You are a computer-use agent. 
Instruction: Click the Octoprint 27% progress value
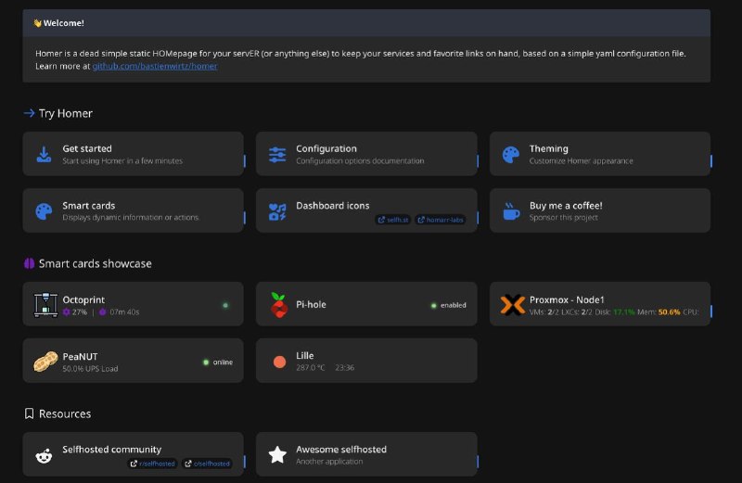pos(80,312)
